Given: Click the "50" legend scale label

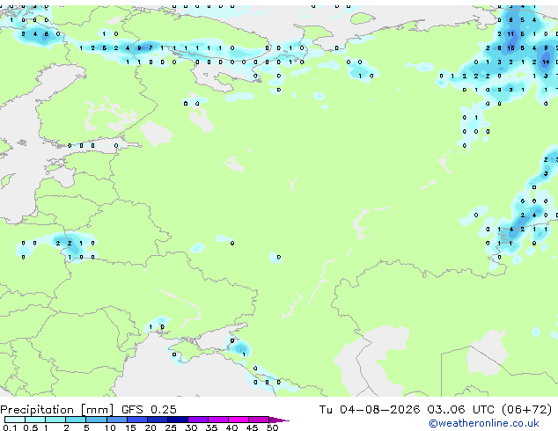Looking at the screenshot, I should pos(273,427).
